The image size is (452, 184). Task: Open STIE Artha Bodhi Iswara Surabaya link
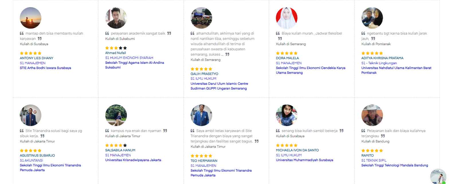pyautogui.click(x=46, y=68)
